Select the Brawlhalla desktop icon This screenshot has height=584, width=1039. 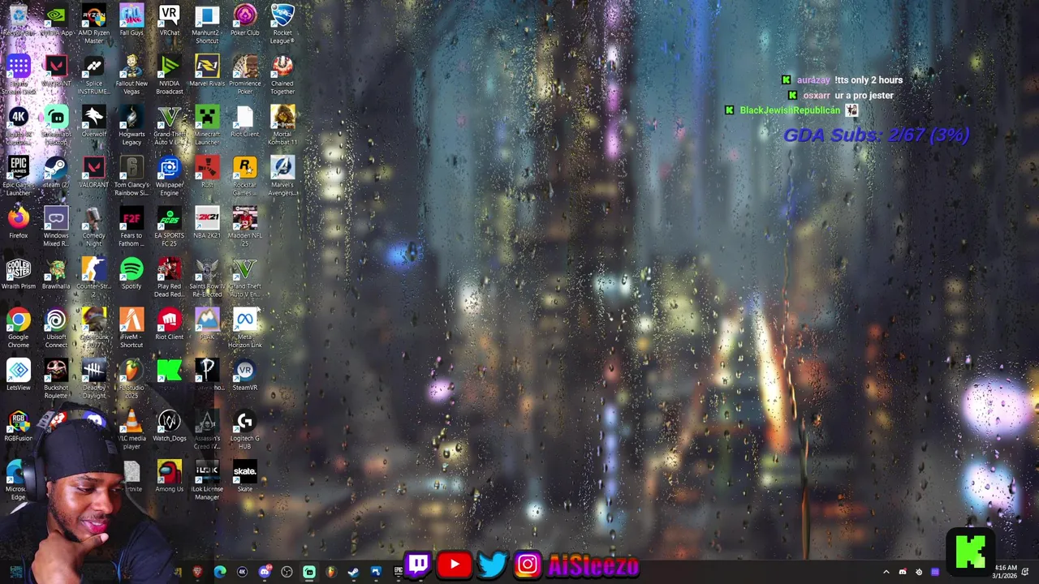[55, 273]
